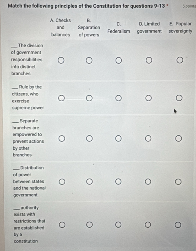Pick Checks and balances for states and national row
This screenshot has width=196, height=251.
point(61,181)
